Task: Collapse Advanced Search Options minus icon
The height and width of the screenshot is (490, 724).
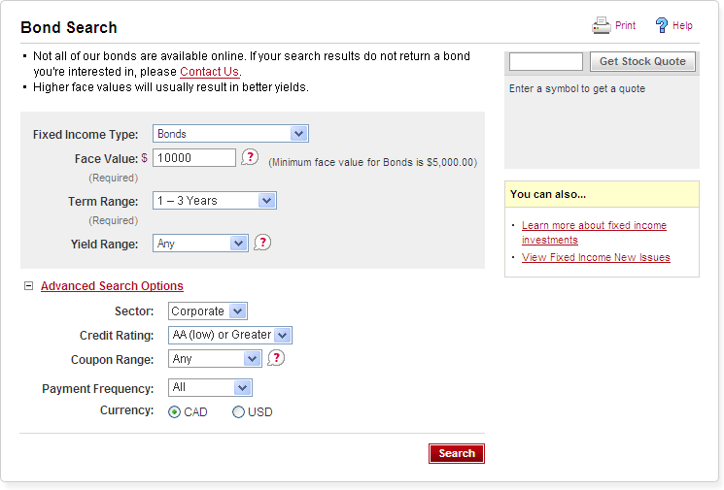Action: pos(28,286)
